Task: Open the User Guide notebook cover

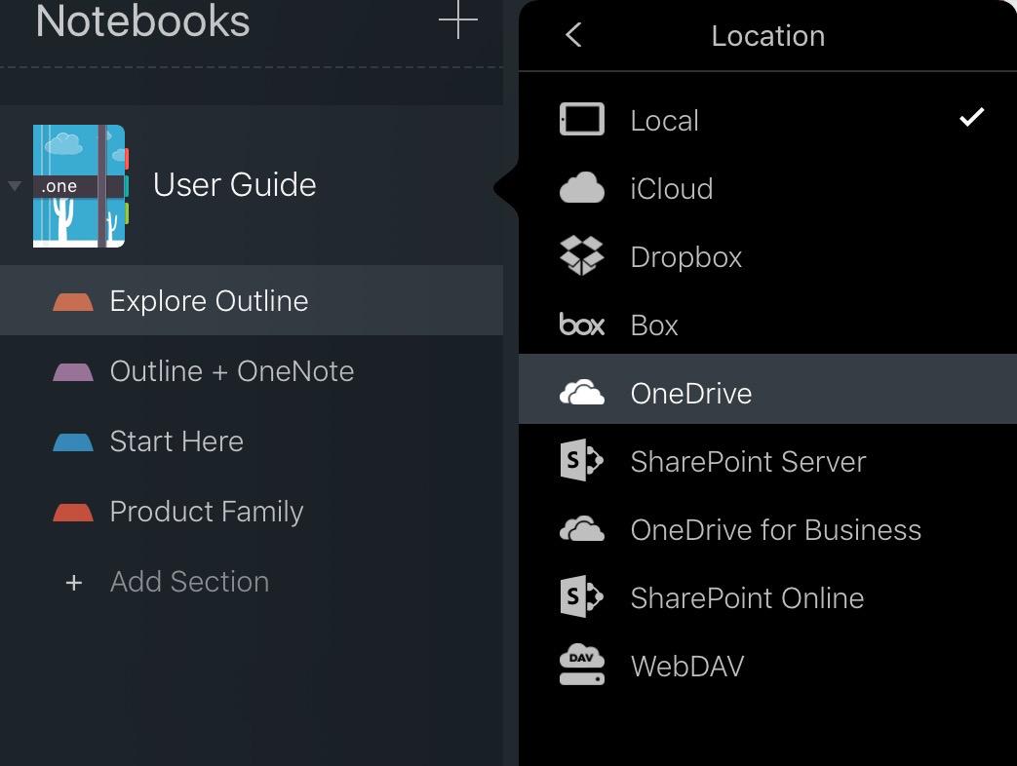Action: (x=80, y=186)
